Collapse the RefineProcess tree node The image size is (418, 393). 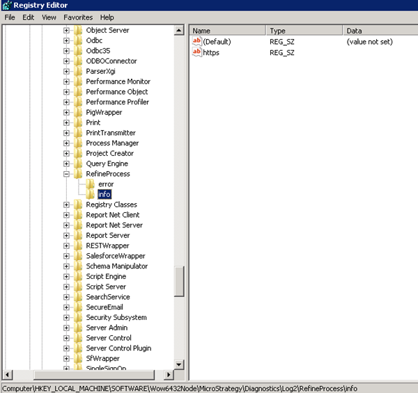pos(67,174)
